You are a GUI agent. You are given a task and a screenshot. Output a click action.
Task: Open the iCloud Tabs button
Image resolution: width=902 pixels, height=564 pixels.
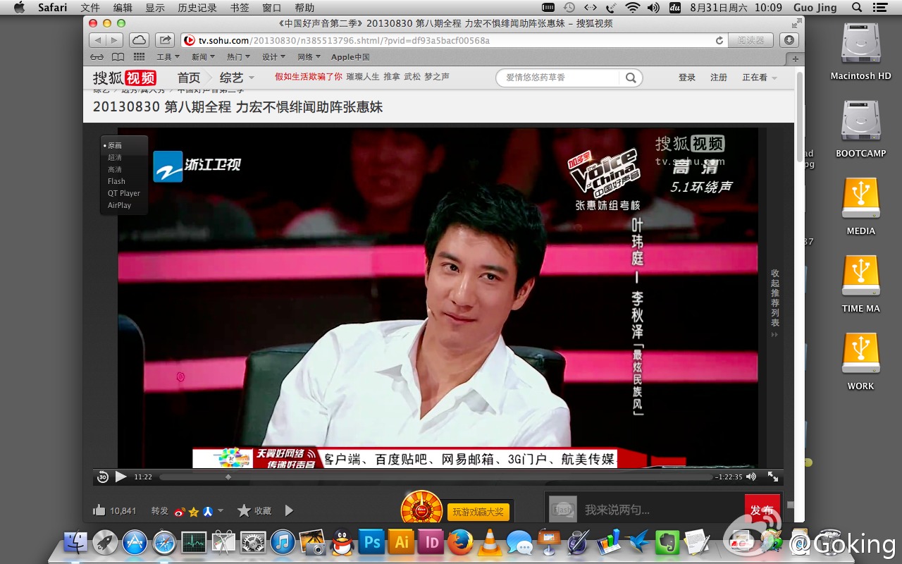139,40
